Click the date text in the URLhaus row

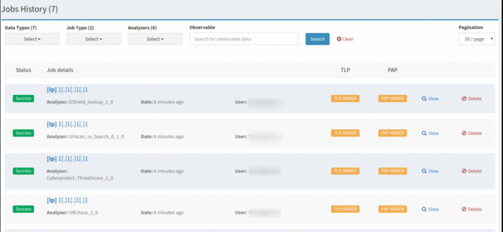click(162, 212)
